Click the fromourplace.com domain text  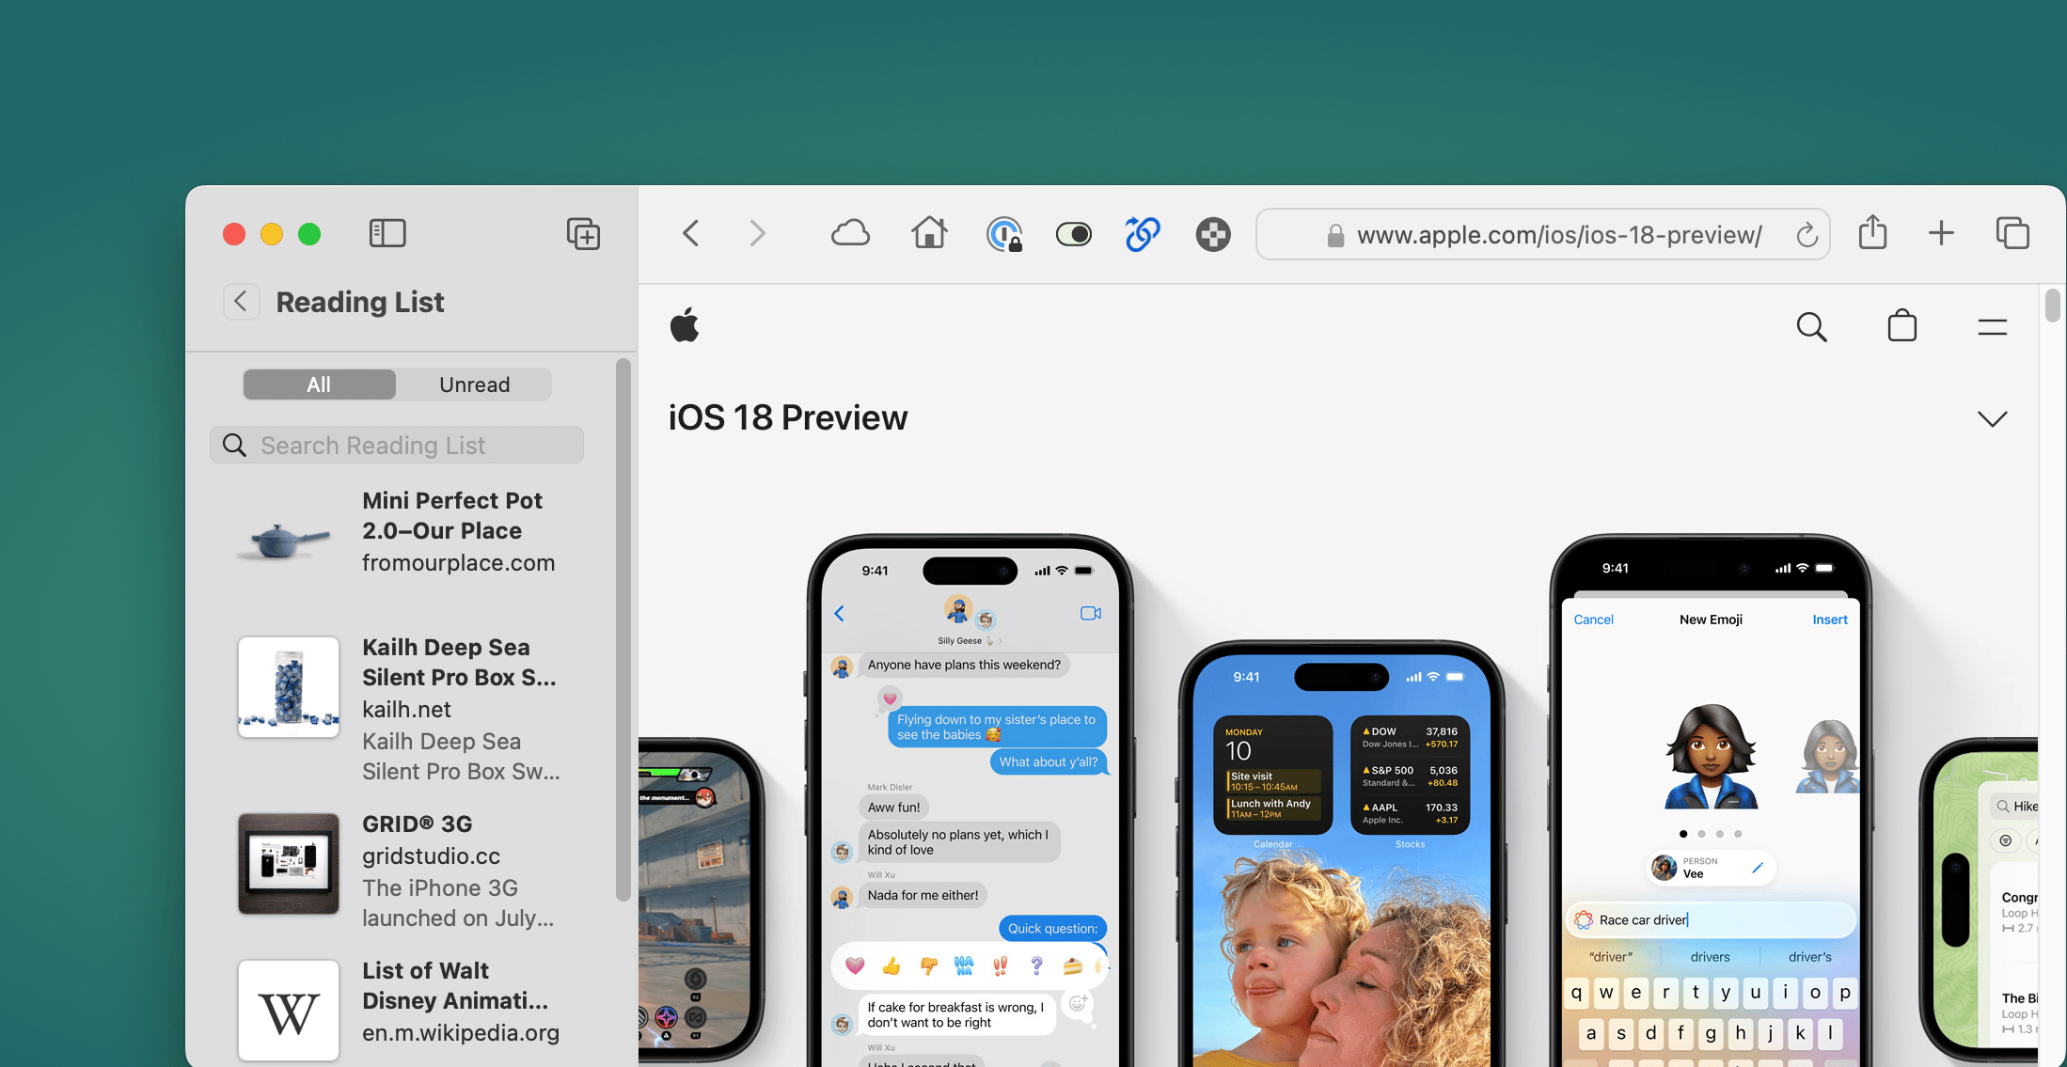tap(458, 563)
